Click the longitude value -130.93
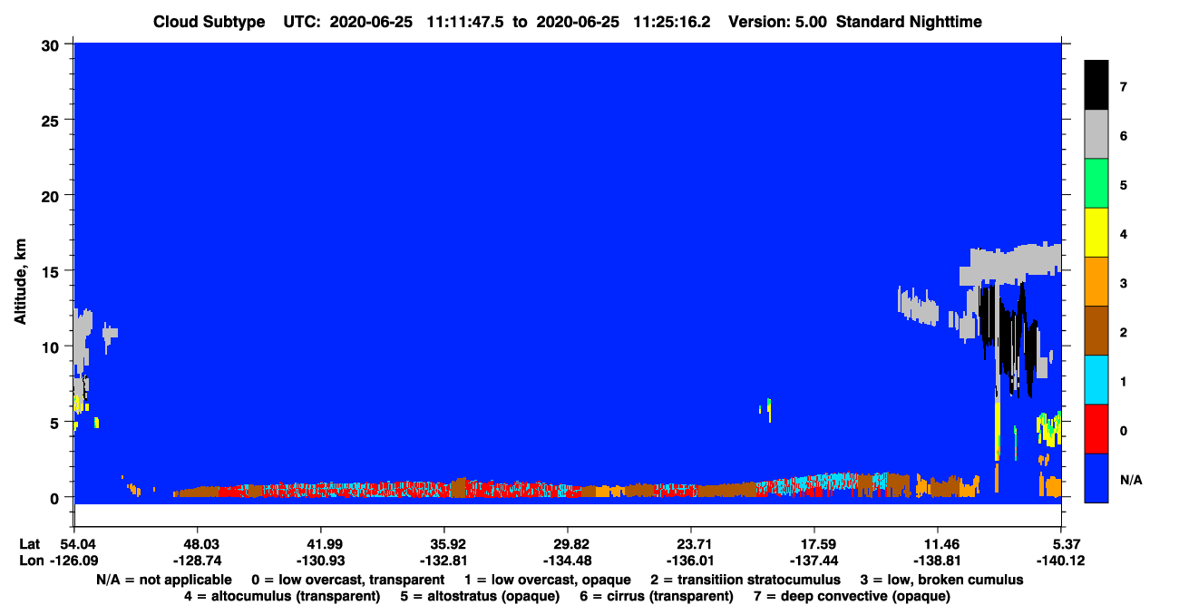Viewport: 1179px width, 605px height. [321, 561]
